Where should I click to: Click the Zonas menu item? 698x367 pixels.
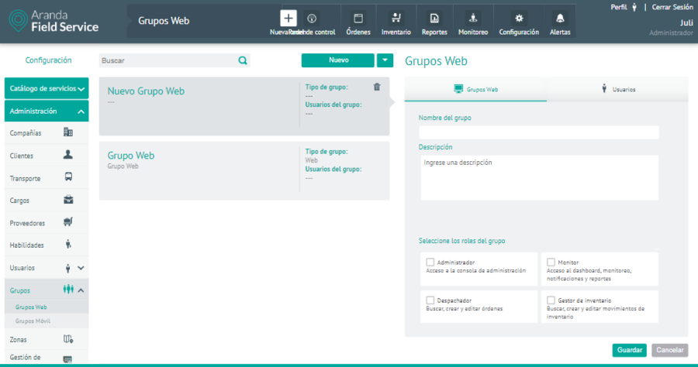click(x=47, y=339)
